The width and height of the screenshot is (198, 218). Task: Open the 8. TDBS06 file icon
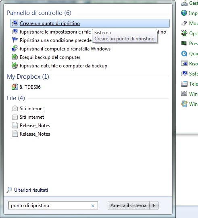tap(15, 87)
